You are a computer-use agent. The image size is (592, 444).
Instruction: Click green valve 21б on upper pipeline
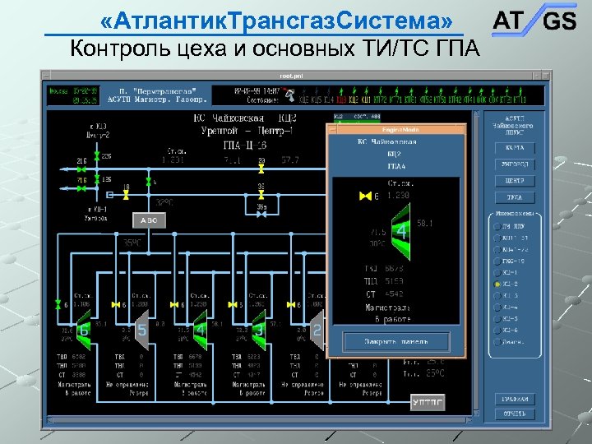pyautogui.click(x=81, y=169)
